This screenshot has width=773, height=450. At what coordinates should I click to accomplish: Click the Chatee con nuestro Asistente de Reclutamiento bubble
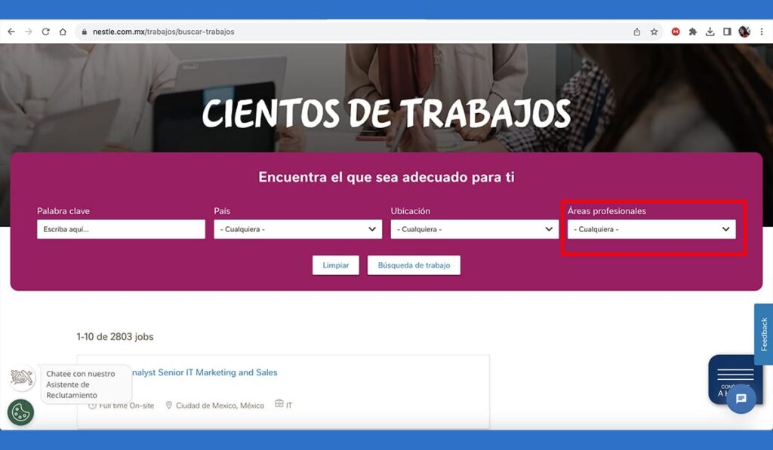[x=86, y=384]
